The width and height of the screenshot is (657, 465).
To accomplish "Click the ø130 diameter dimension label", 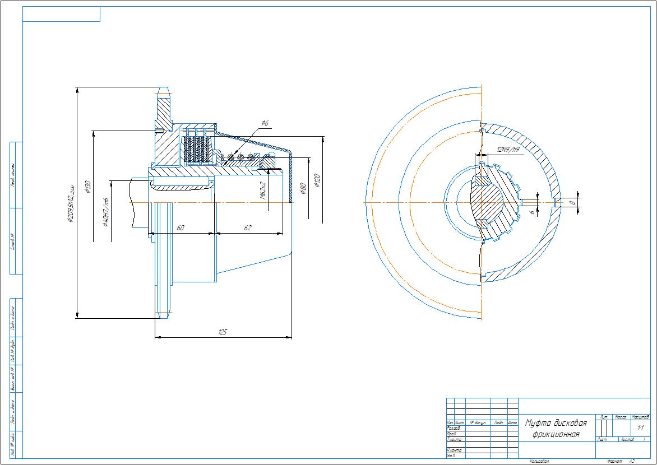I will 87,186.
